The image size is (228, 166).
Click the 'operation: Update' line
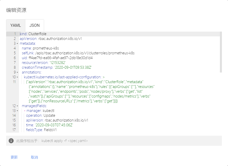41,115
